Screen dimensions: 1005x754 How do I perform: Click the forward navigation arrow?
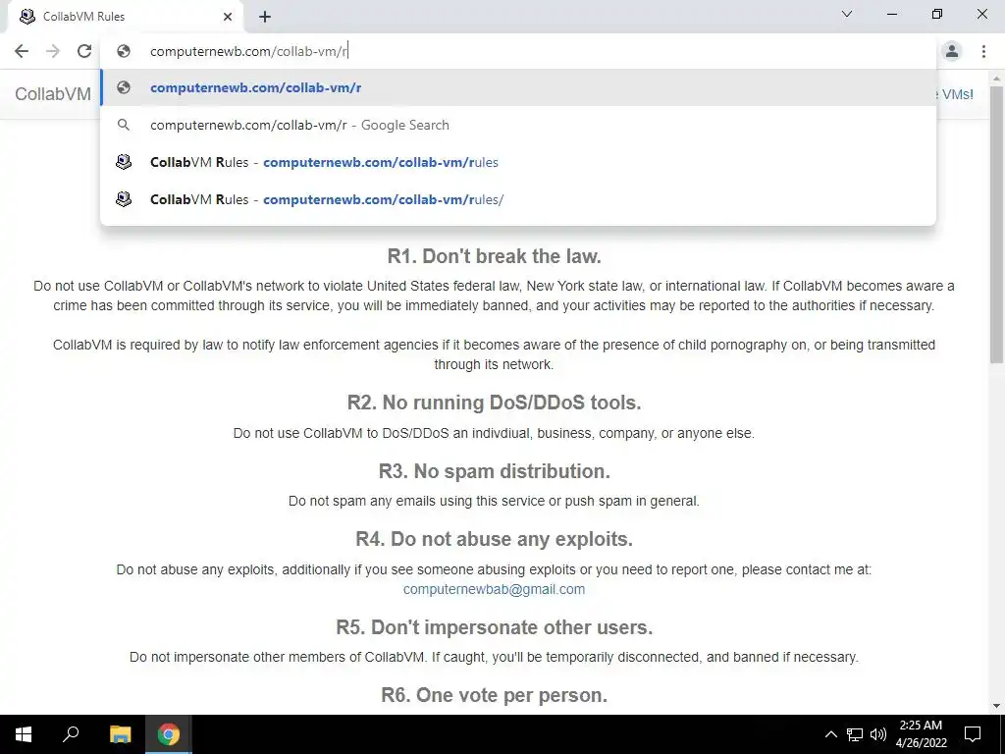point(53,51)
